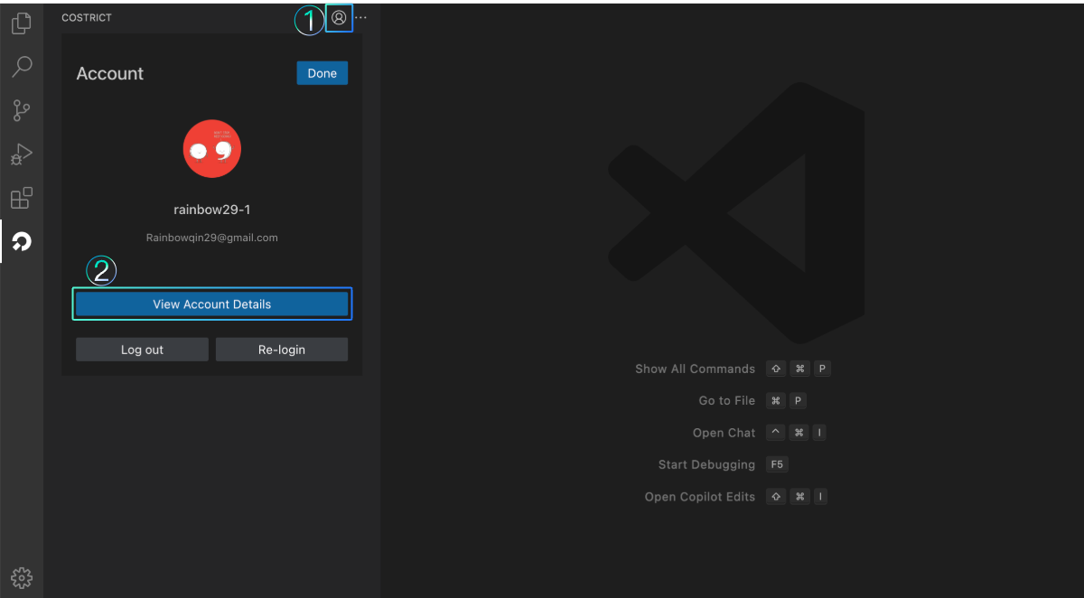This screenshot has width=1084, height=598.
Task: Click the Show All Commands shortcut entry
Action: (695, 369)
